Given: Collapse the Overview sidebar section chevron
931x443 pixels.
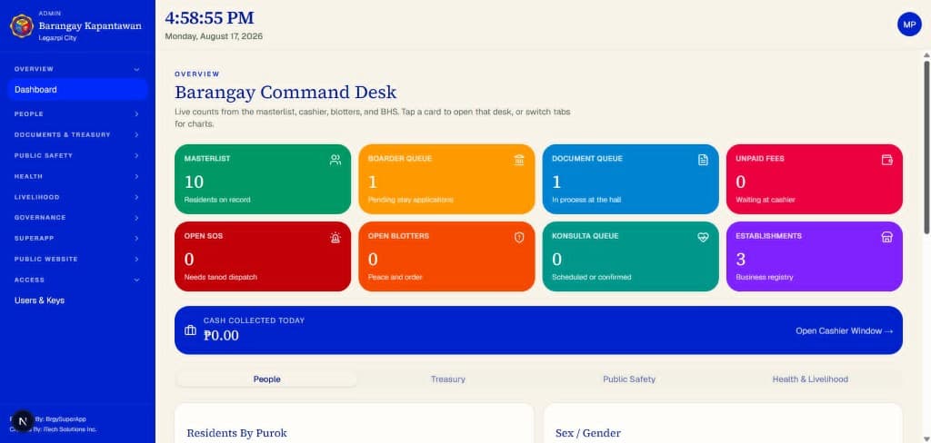Looking at the screenshot, I should pos(136,69).
